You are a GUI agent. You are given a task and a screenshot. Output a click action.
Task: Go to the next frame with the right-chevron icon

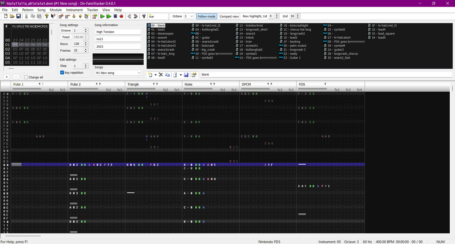tap(135, 16)
